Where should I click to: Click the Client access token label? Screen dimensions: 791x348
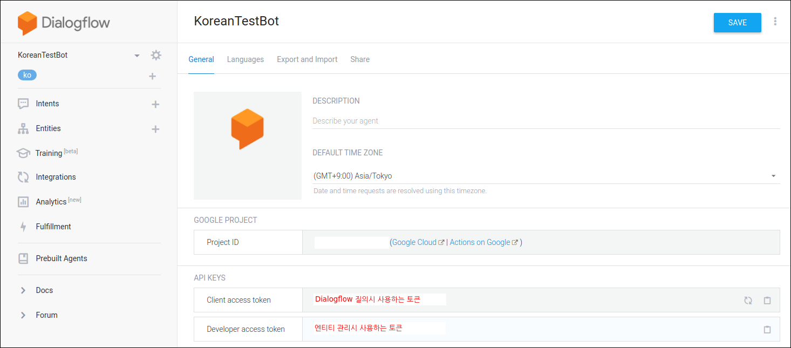coord(239,300)
